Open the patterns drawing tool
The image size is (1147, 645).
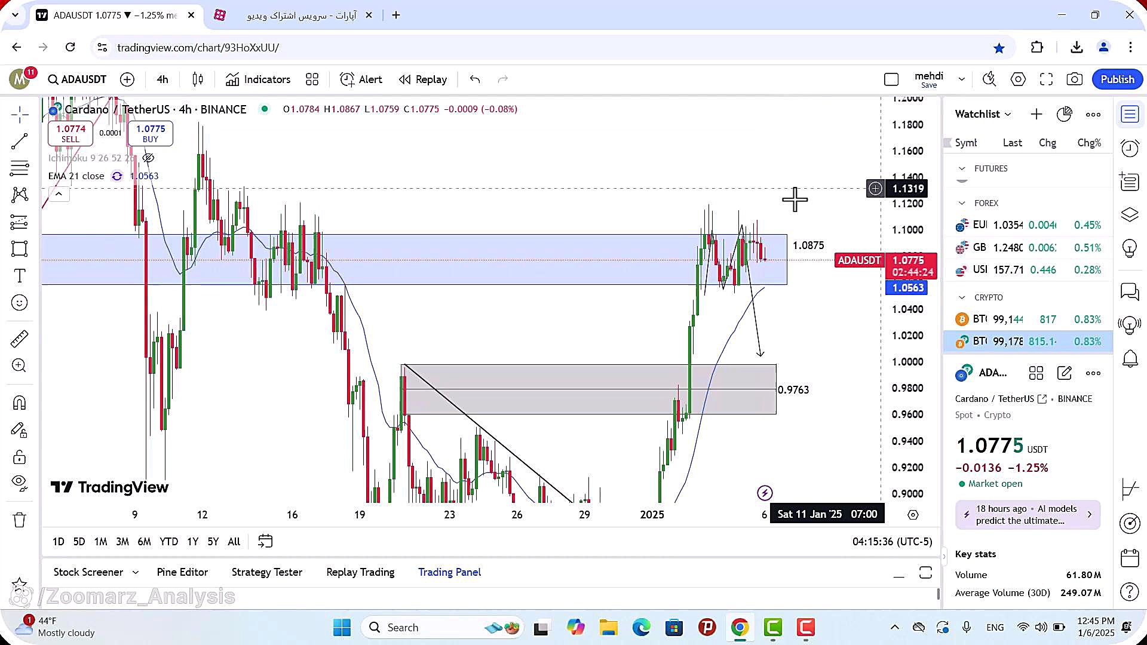point(19,195)
